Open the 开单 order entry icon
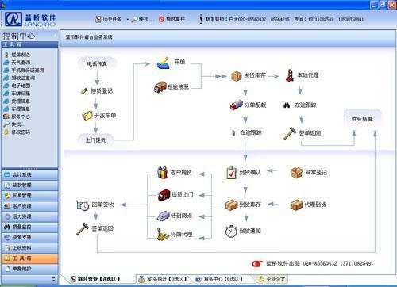Screen dimensions: 397x287 click(x=163, y=63)
